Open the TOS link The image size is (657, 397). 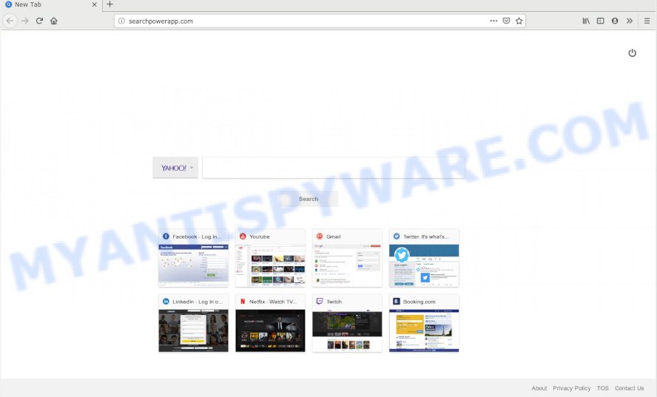coord(602,388)
